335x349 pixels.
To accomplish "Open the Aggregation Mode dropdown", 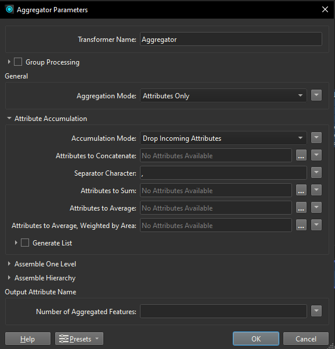I will (224, 95).
